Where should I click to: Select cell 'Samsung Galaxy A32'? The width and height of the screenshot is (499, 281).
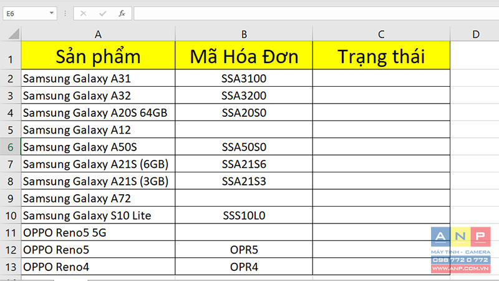pyautogui.click(x=98, y=96)
